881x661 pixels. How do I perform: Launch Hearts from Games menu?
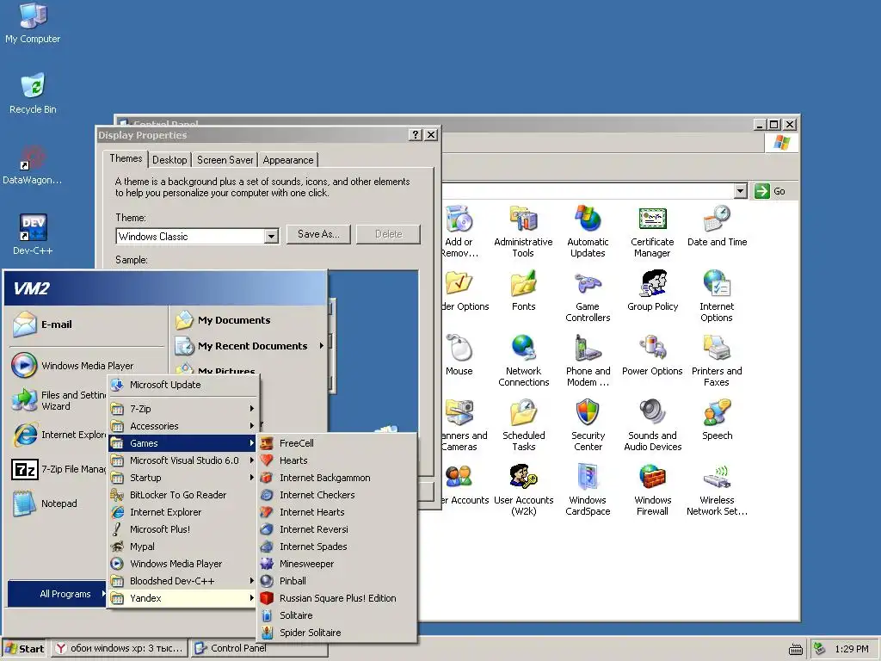point(336,460)
